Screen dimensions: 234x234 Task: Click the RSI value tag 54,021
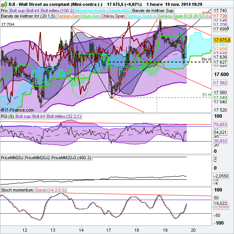point(220,132)
